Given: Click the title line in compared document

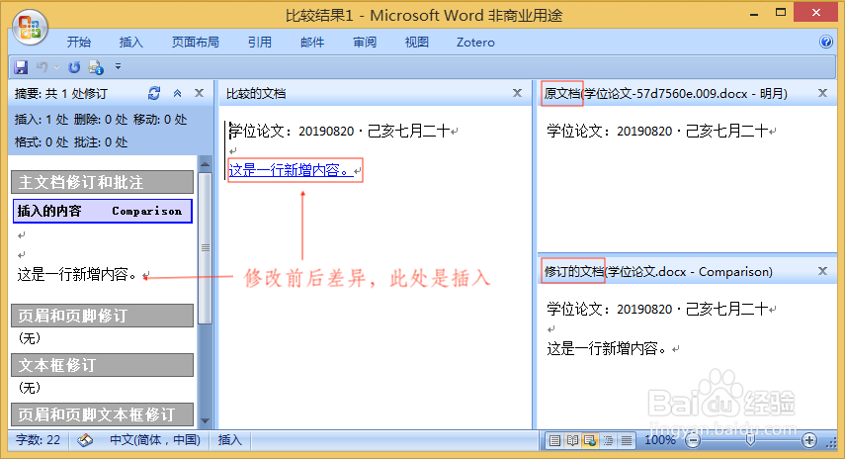Looking at the screenshot, I should pos(340,131).
